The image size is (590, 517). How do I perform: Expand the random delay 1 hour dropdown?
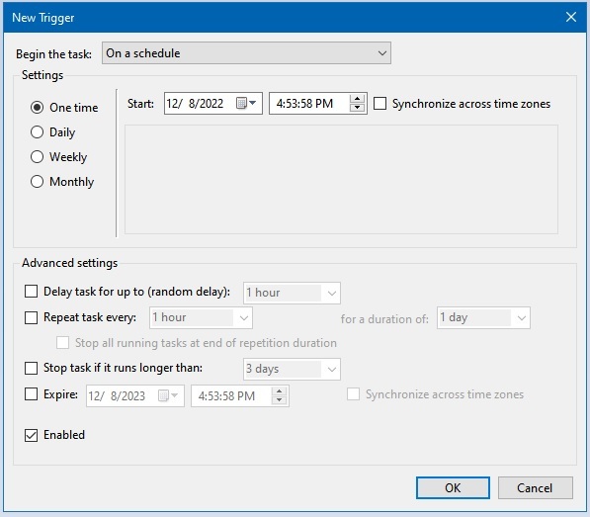(292, 293)
